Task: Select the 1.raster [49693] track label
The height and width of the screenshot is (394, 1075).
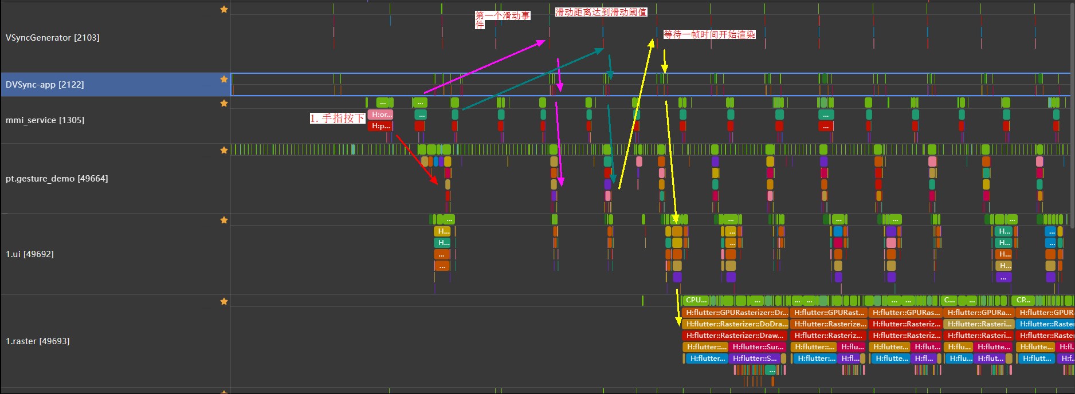Action: (38, 341)
